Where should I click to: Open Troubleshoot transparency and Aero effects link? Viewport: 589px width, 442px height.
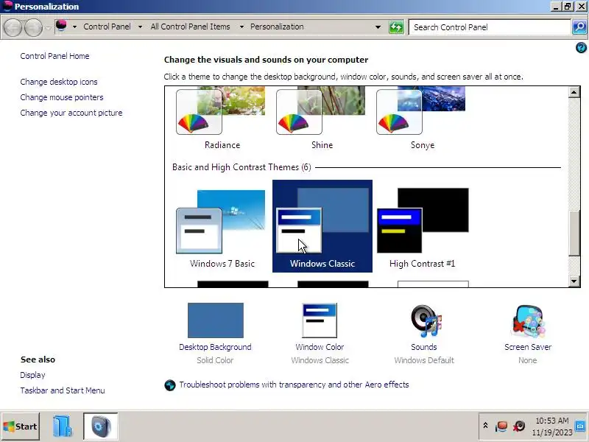tap(294, 385)
